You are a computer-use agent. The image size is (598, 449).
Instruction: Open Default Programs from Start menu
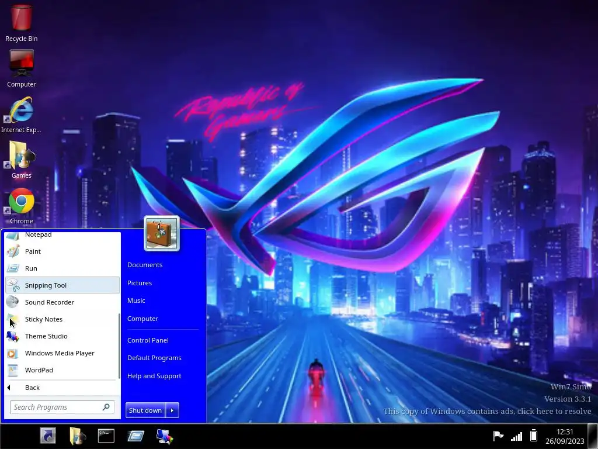point(154,358)
